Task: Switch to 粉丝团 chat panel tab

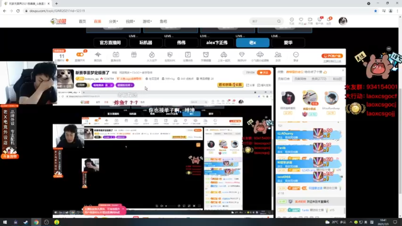Action: [x=337, y=79]
